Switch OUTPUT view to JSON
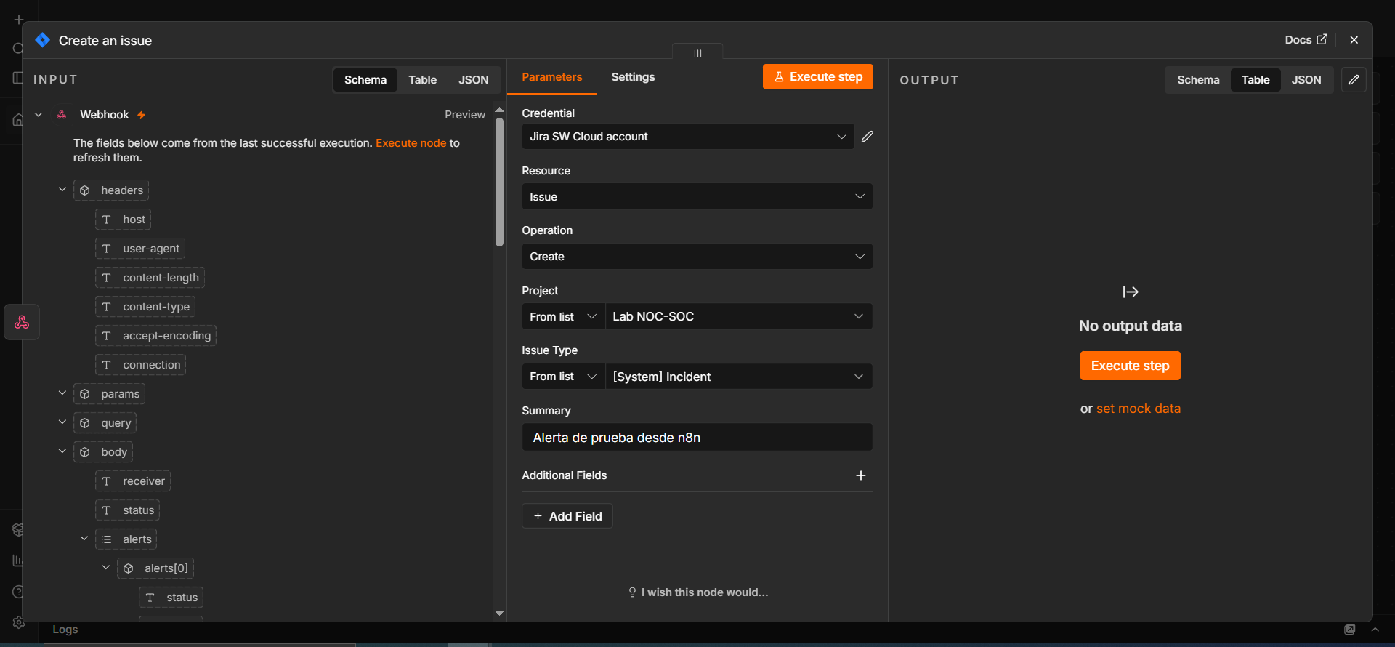Viewport: 1395px width, 647px height. click(x=1306, y=80)
